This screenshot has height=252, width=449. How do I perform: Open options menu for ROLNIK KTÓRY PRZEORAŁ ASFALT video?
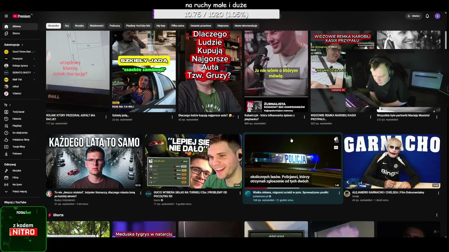coord(106,117)
